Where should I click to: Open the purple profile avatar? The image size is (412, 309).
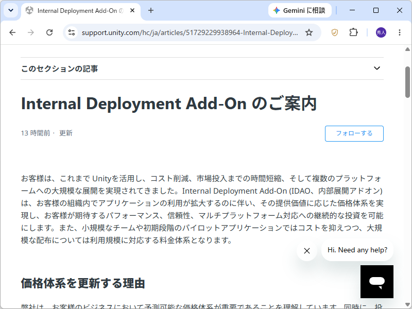click(x=381, y=32)
